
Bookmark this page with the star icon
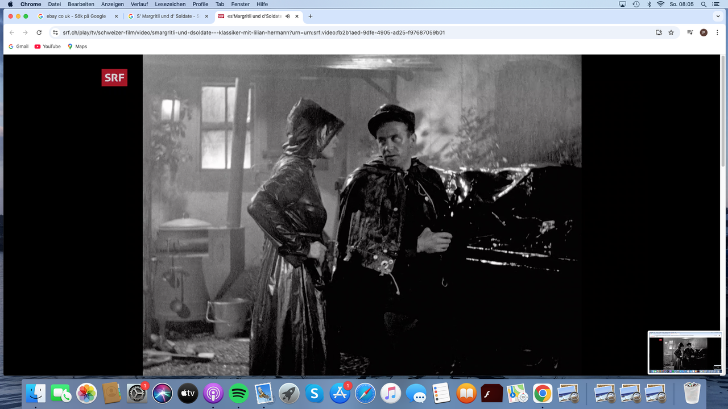[x=671, y=32]
